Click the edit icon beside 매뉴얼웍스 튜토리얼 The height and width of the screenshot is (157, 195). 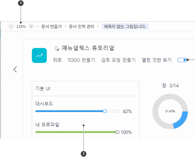point(57,48)
